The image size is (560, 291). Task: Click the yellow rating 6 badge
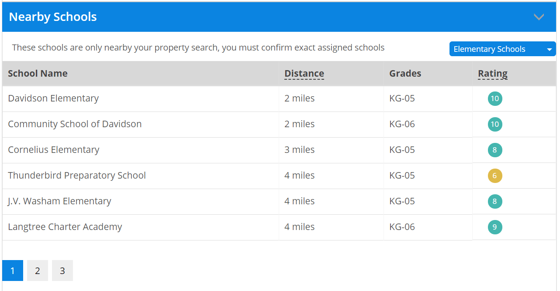tap(495, 176)
